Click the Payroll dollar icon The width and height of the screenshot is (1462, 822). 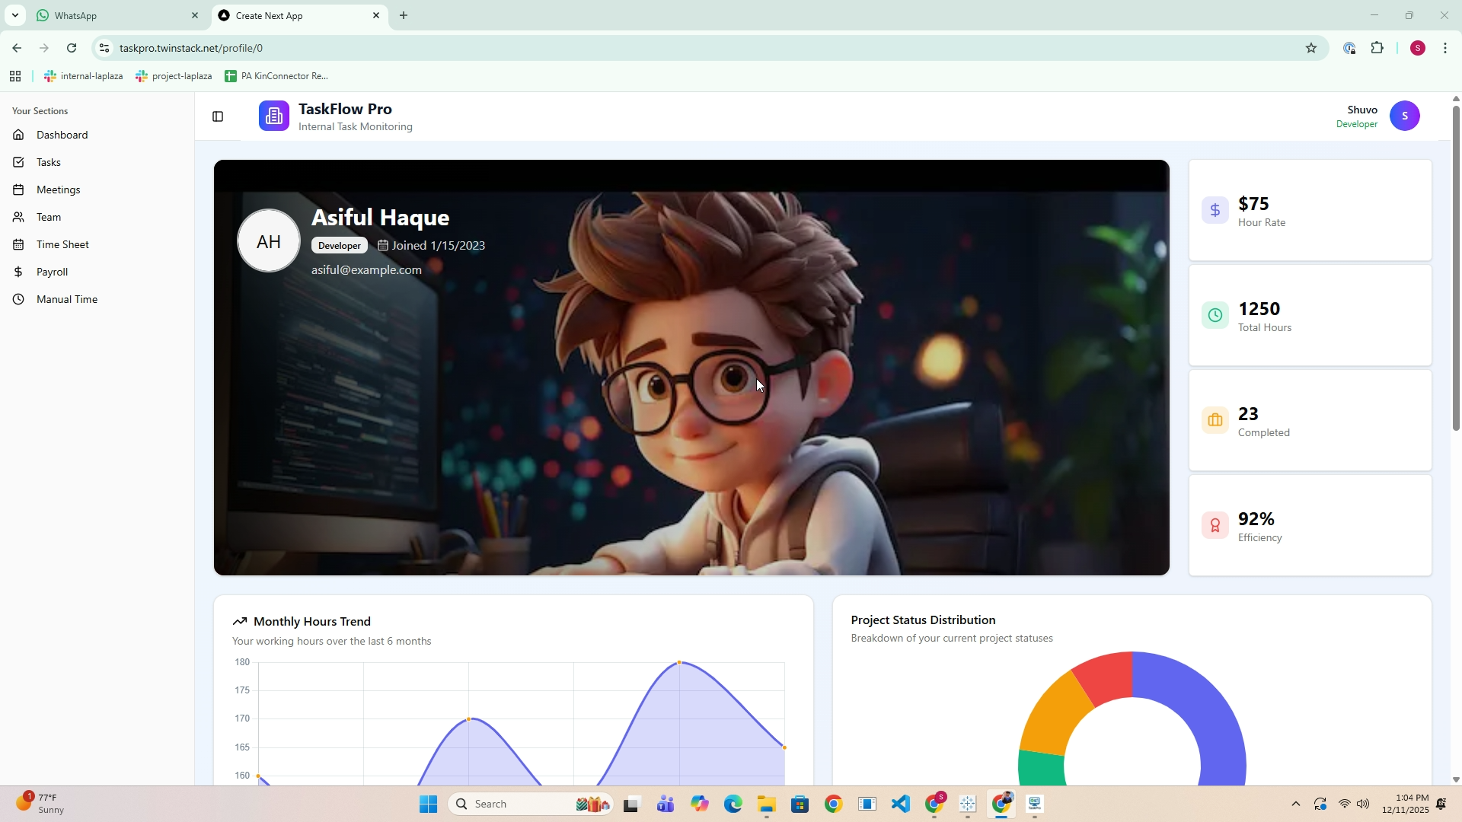click(x=19, y=272)
